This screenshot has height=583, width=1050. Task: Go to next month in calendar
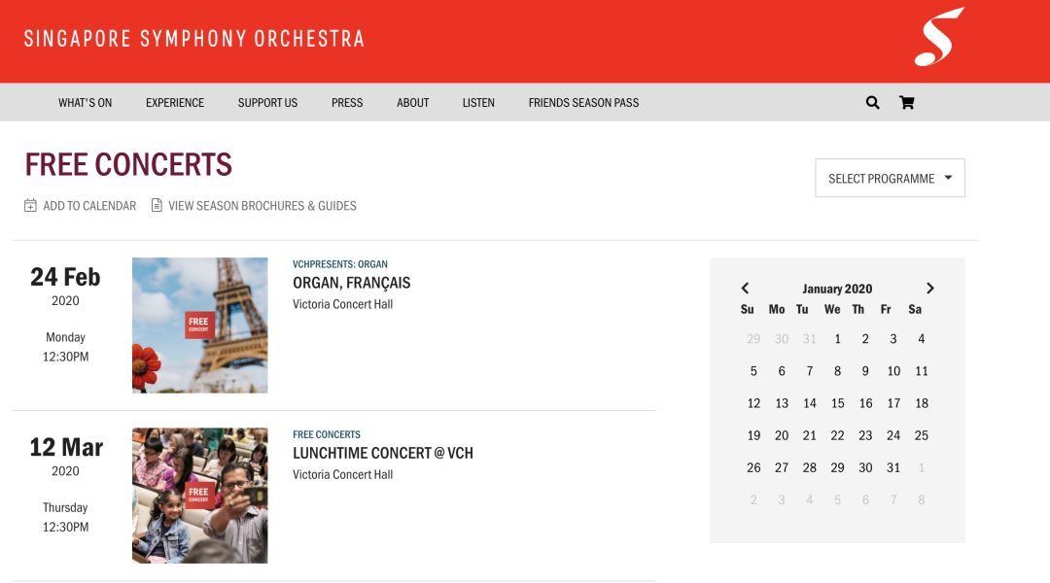pyautogui.click(x=929, y=289)
